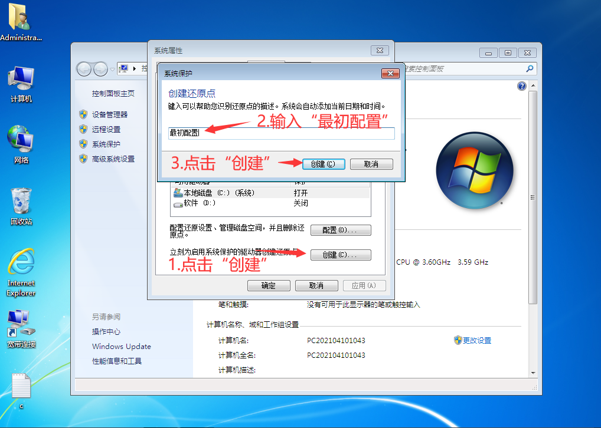Click the shield icon next to 更改设置
Viewport: 601px width, 428px height.
(458, 340)
